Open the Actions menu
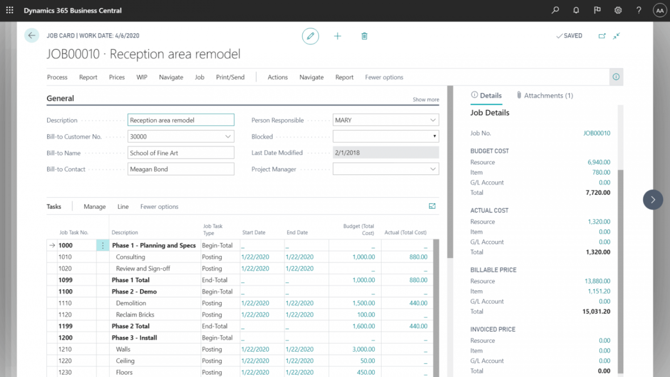Viewport: 670px width, 377px height. (x=277, y=77)
